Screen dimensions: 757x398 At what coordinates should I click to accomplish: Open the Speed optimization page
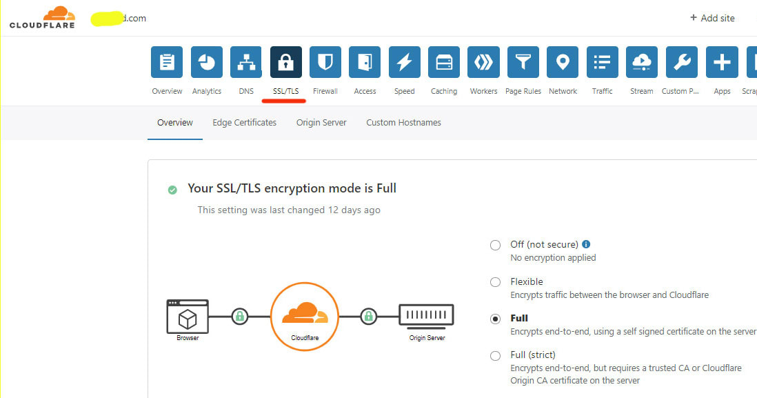click(404, 62)
